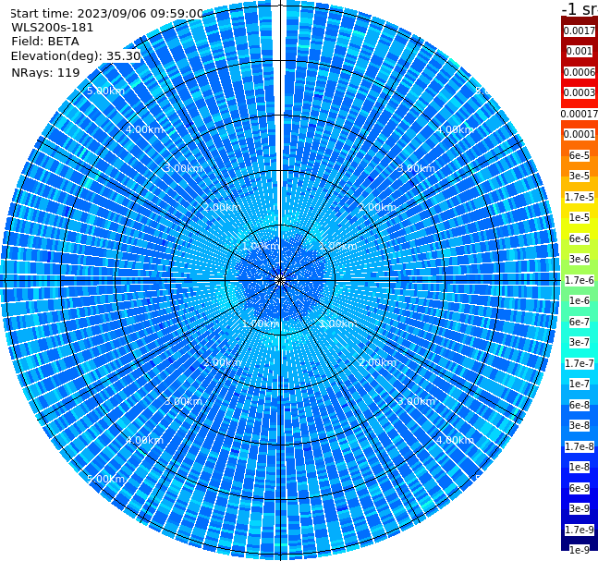Pick the "3e-8" colorbar label
Screen dimensions: 598x561
point(580,425)
